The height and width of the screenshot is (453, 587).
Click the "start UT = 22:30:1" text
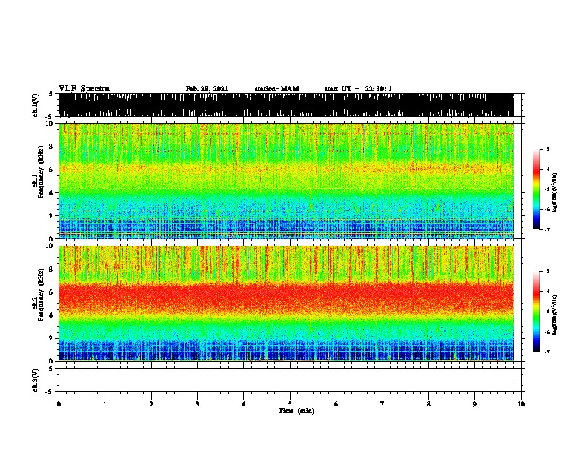358,89
